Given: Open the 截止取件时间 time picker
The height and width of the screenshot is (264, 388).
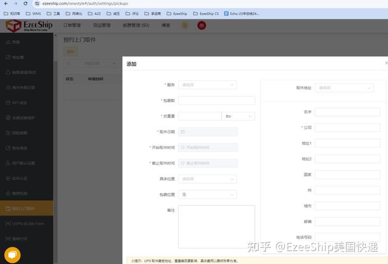Looking at the screenshot, I should (x=208, y=163).
